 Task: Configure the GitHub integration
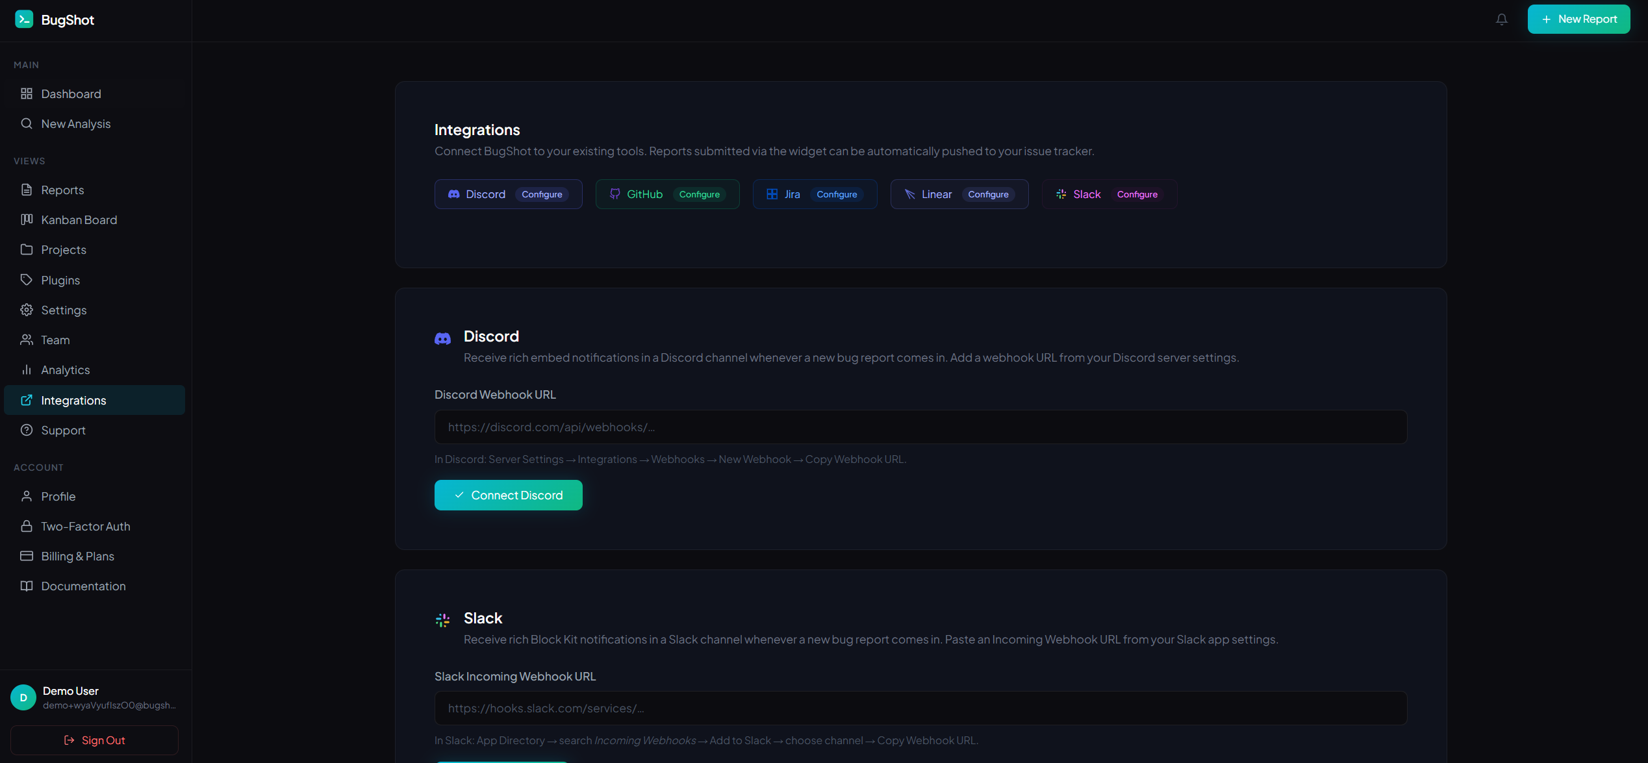tap(699, 195)
